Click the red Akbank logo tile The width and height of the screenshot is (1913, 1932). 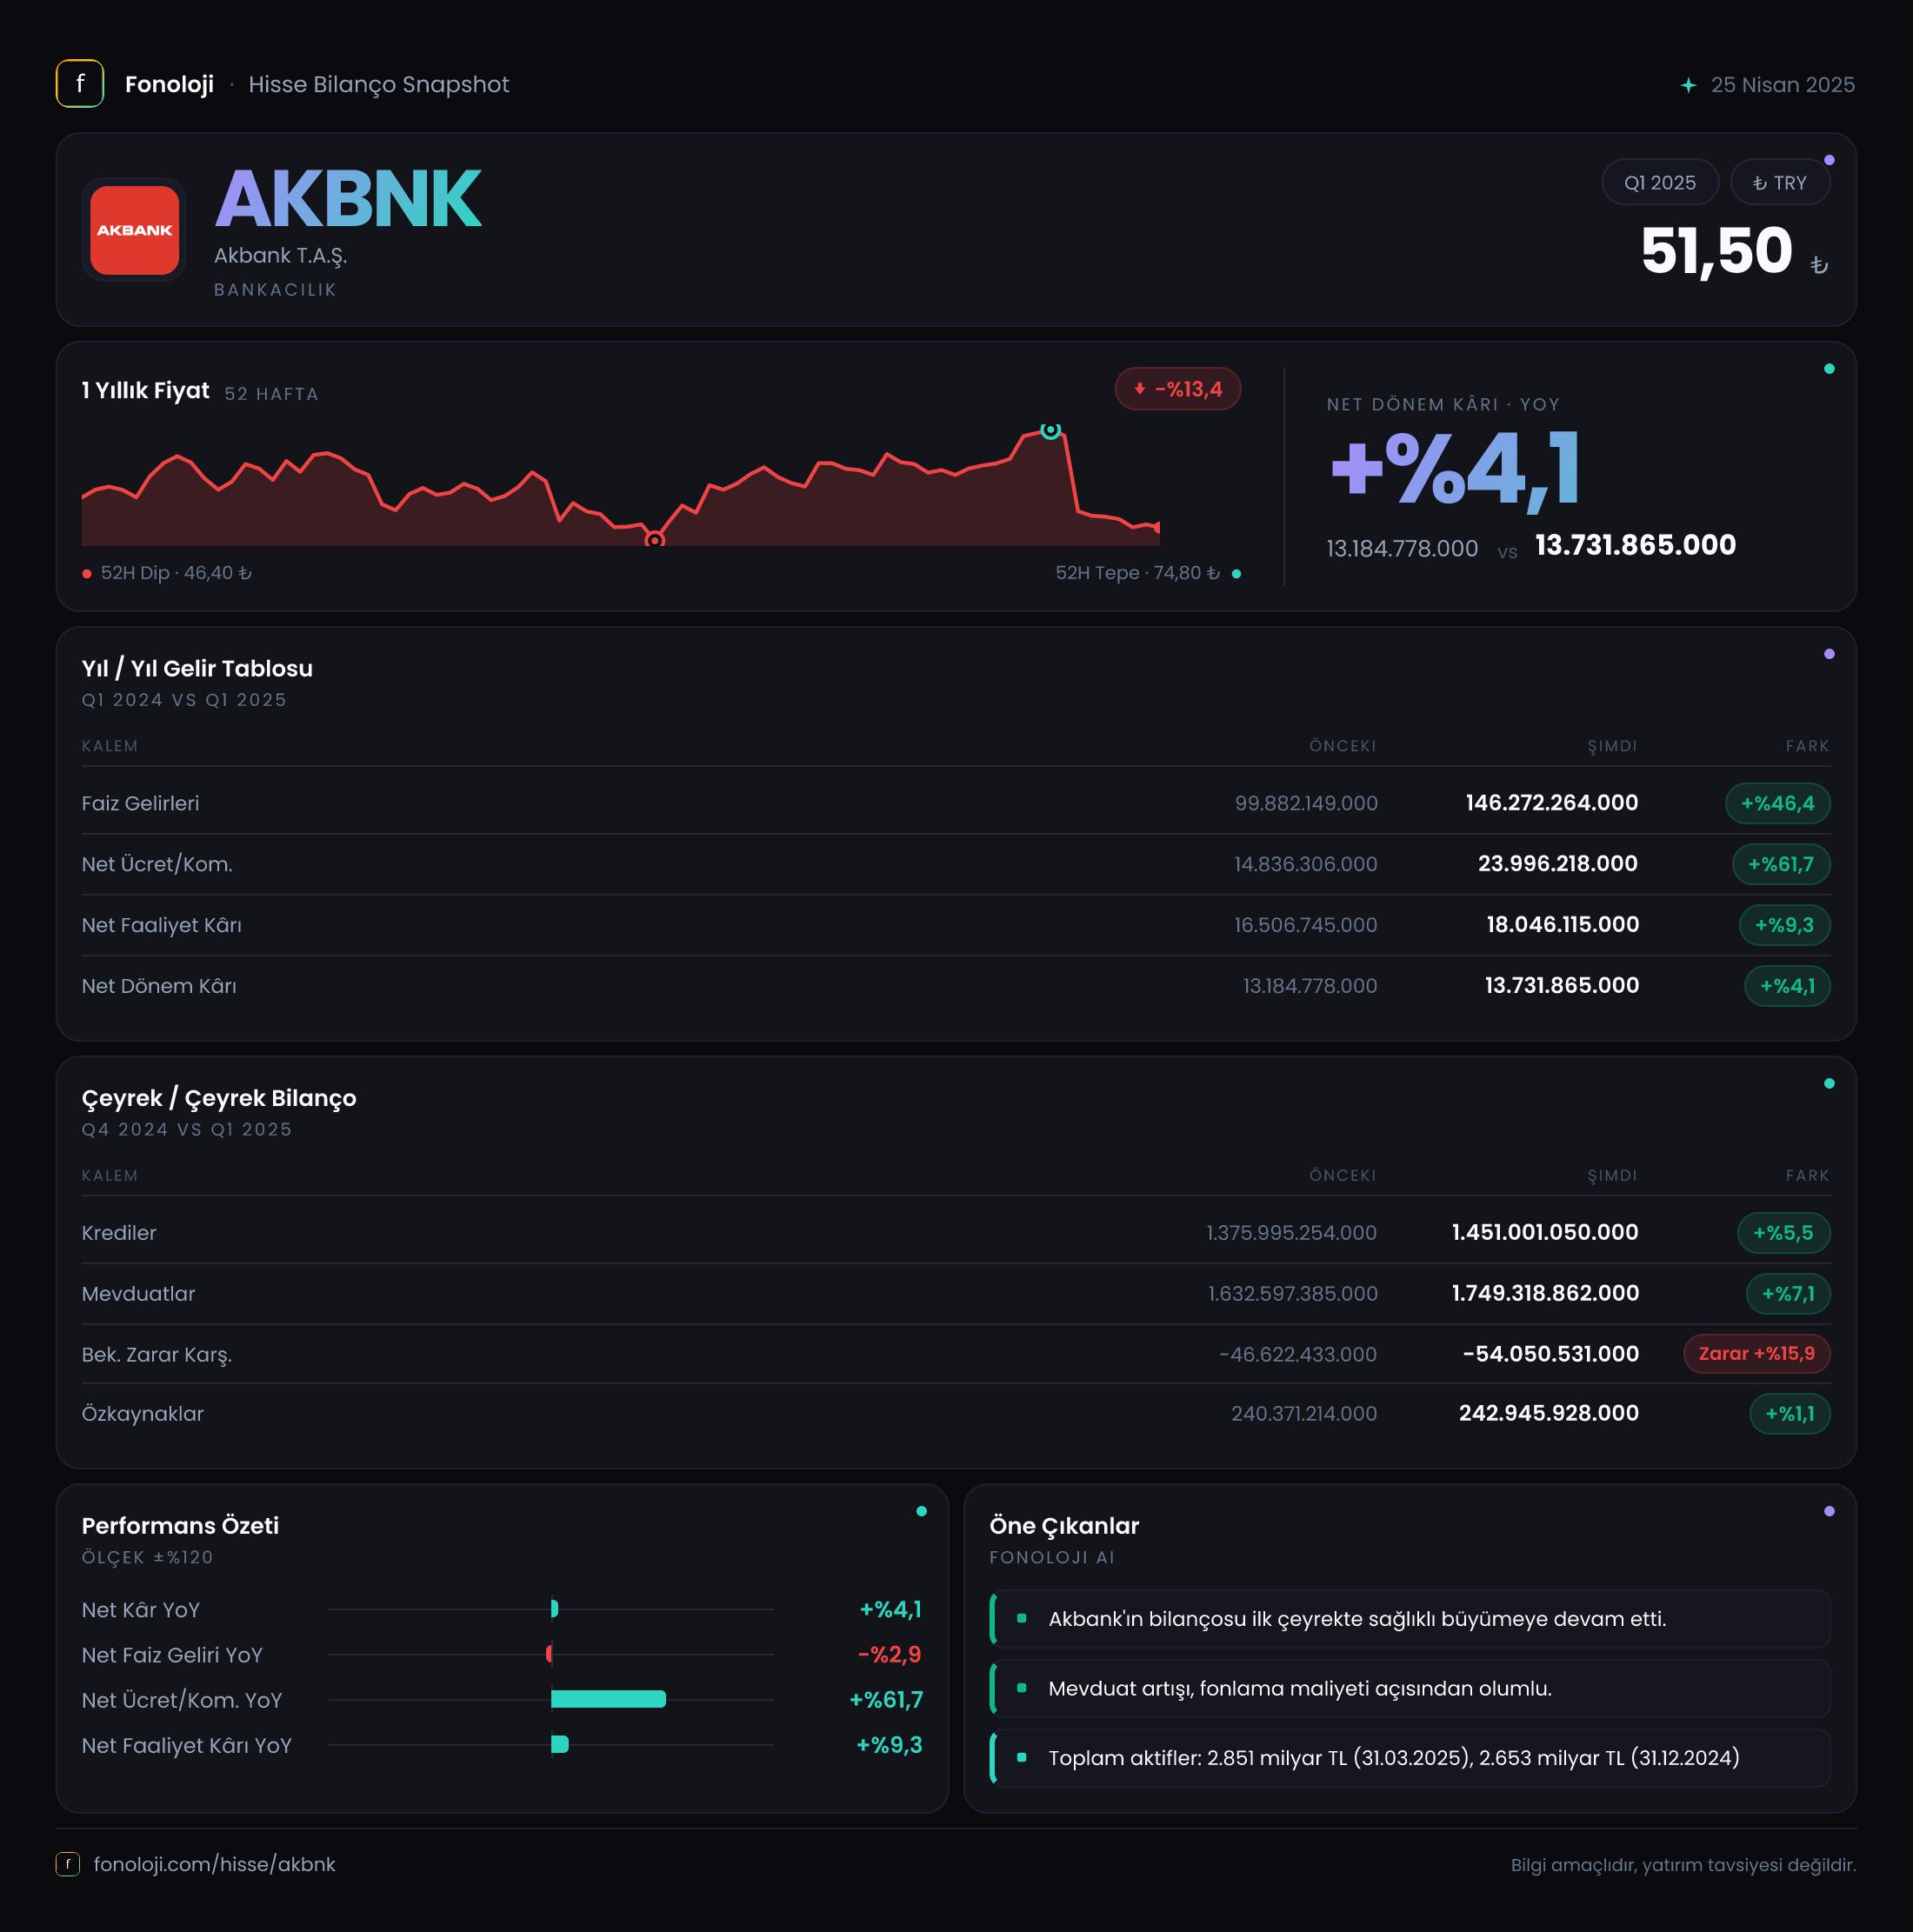pos(134,230)
